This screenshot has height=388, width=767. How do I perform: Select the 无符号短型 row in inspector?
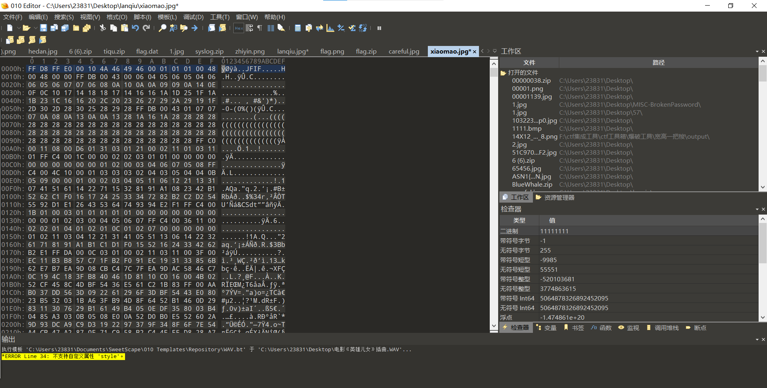(629, 270)
